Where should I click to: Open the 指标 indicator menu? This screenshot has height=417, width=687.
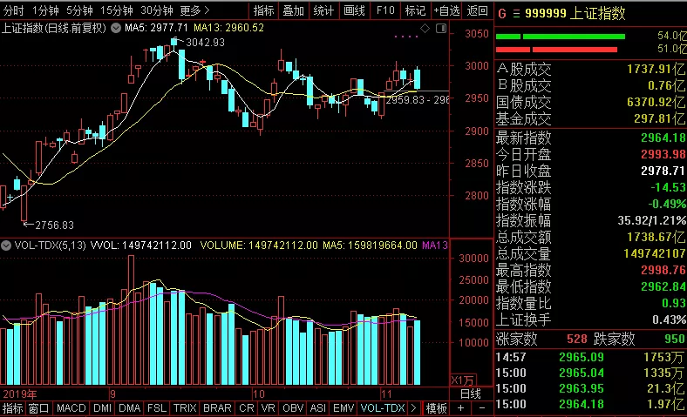pyautogui.click(x=263, y=10)
